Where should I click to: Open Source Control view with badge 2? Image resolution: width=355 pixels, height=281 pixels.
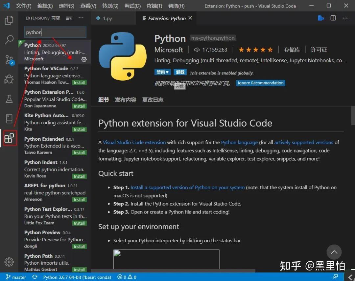pos(9,60)
